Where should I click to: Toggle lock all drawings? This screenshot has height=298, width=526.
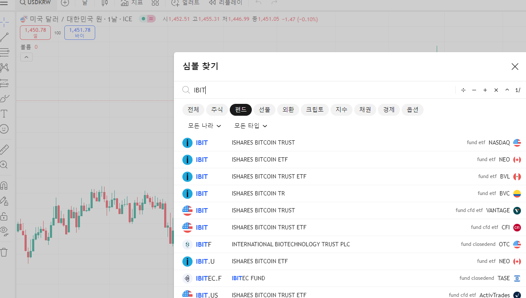click(4, 216)
